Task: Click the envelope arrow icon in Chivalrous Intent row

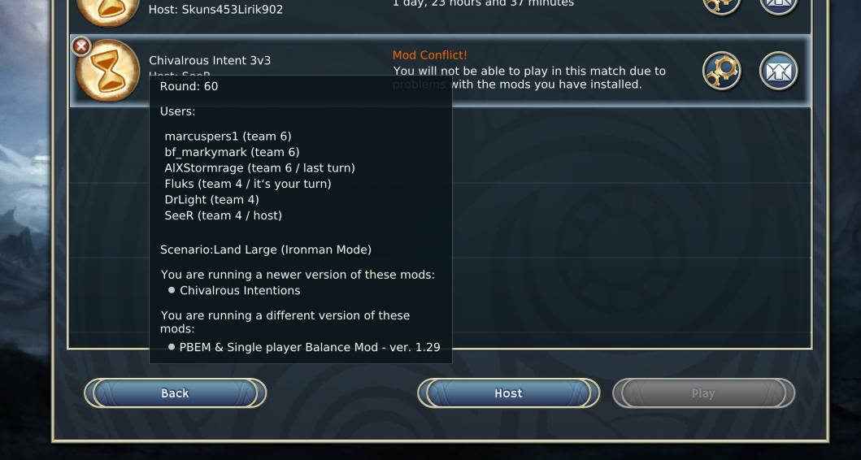Action: coord(779,71)
